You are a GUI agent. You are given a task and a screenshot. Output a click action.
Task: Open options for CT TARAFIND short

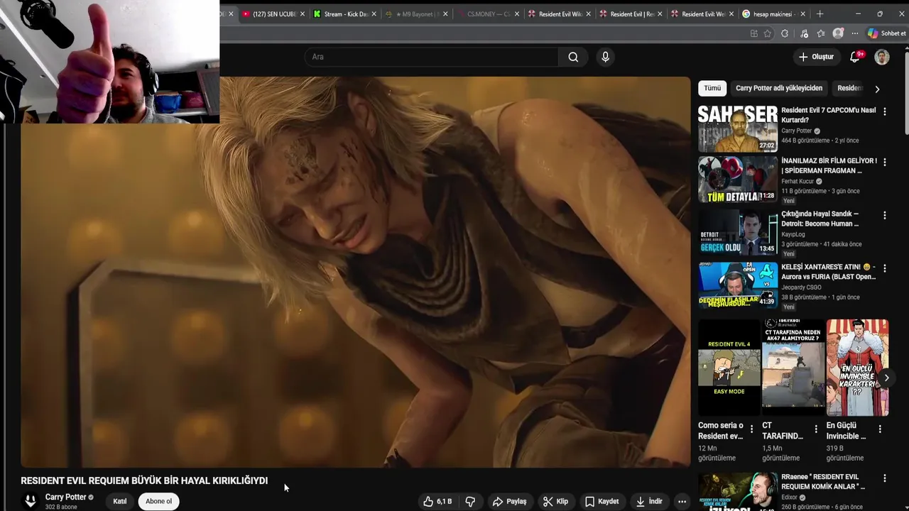(816, 429)
